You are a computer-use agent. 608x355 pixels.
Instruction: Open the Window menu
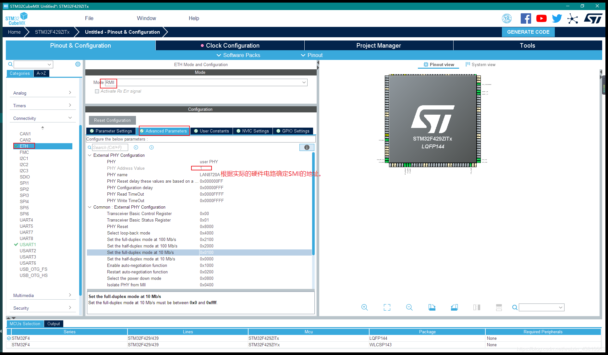coord(146,18)
